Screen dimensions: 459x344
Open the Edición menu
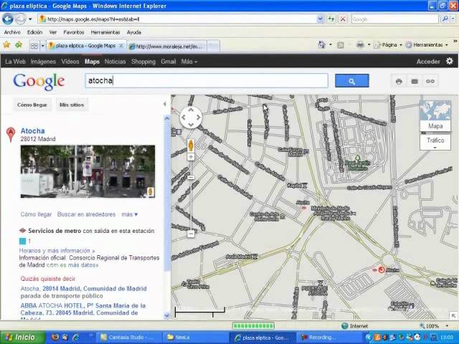[34, 32]
